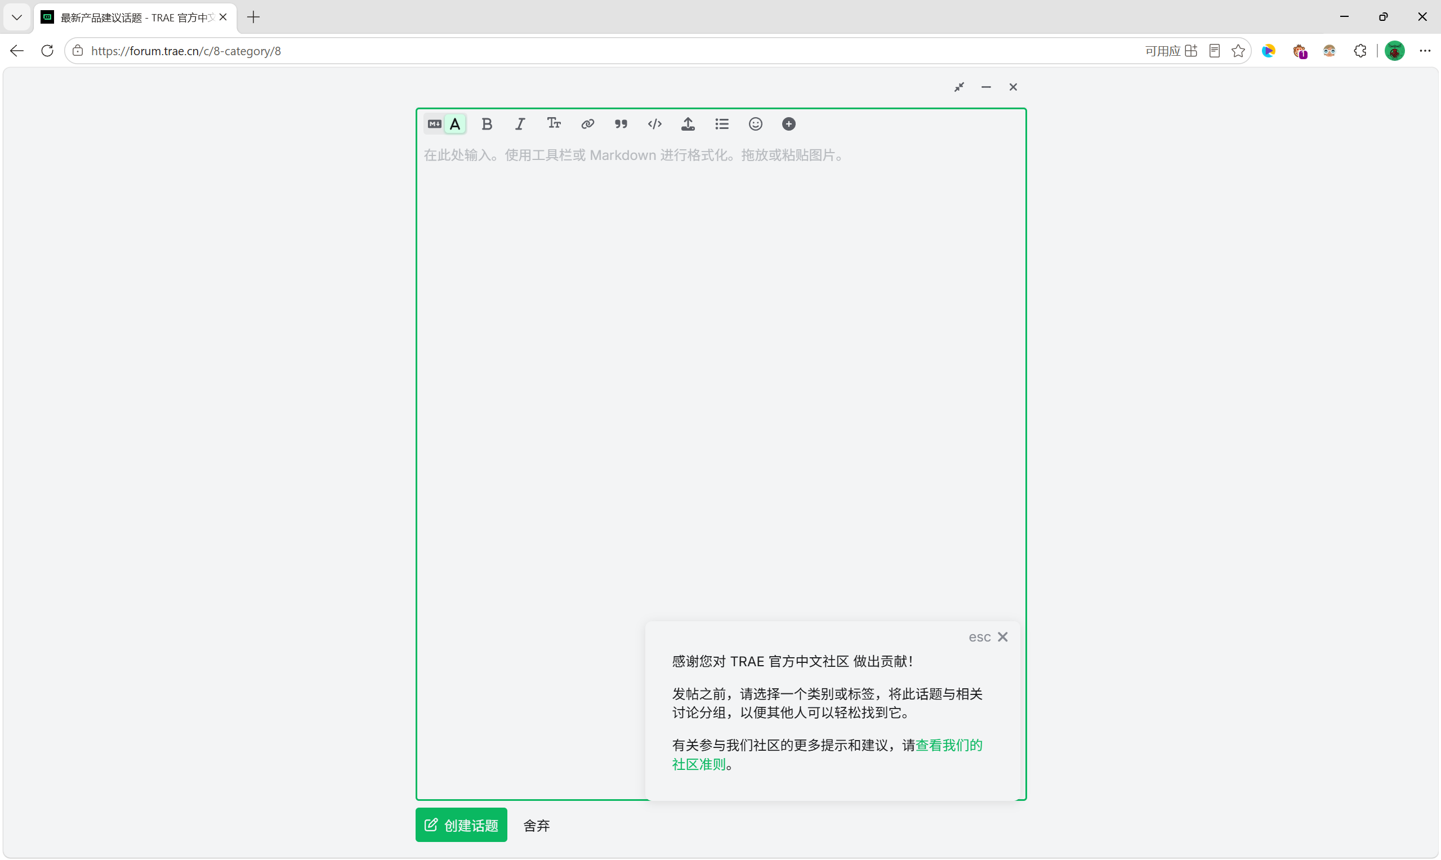Discard the draft with 舍弃

[537, 826]
